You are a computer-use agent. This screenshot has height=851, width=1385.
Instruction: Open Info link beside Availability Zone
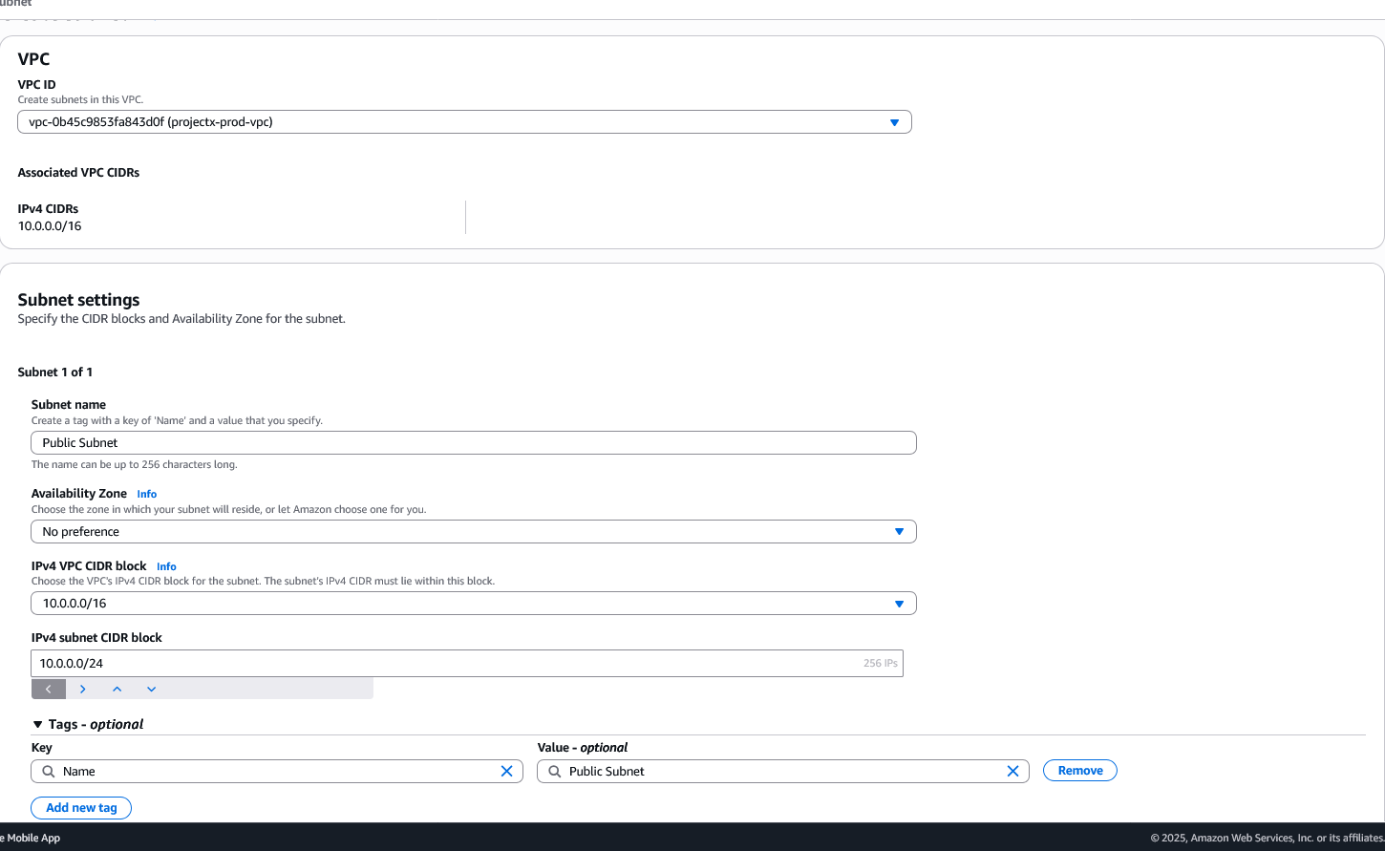[x=146, y=495]
